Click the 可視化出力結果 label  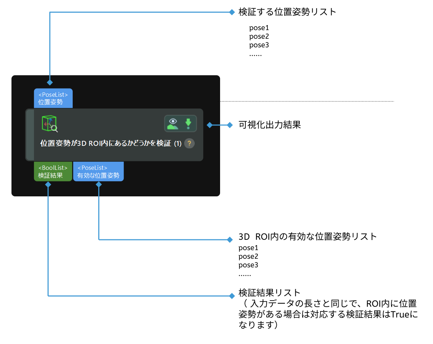pos(270,125)
